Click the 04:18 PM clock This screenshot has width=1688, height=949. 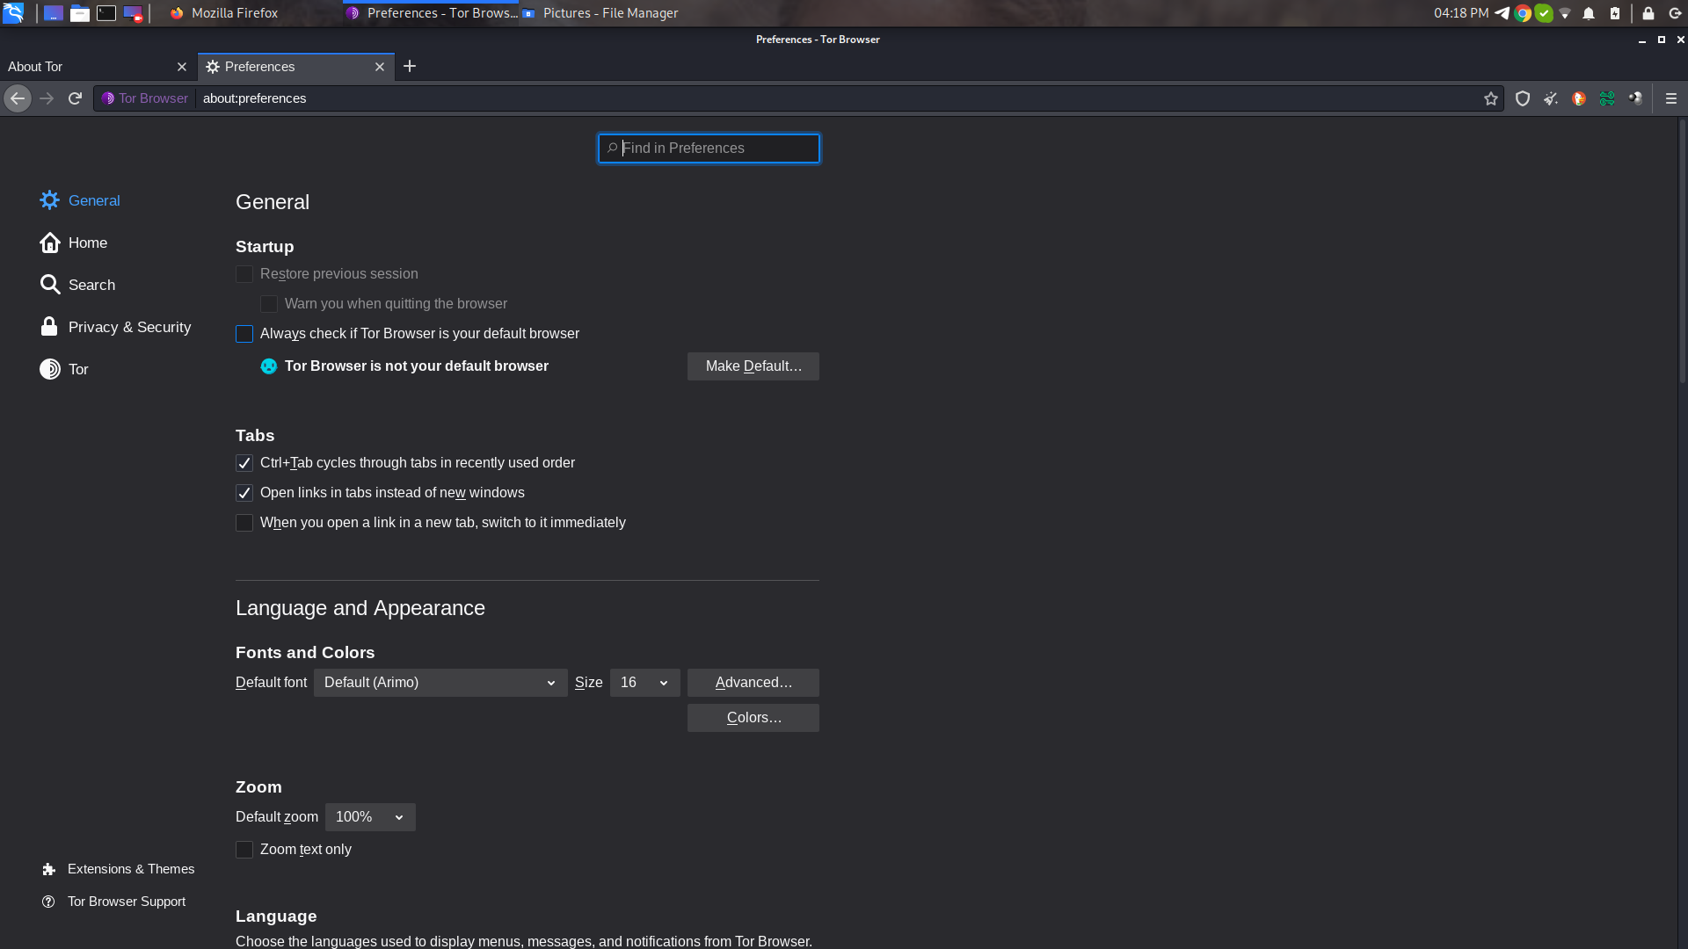[1461, 13]
